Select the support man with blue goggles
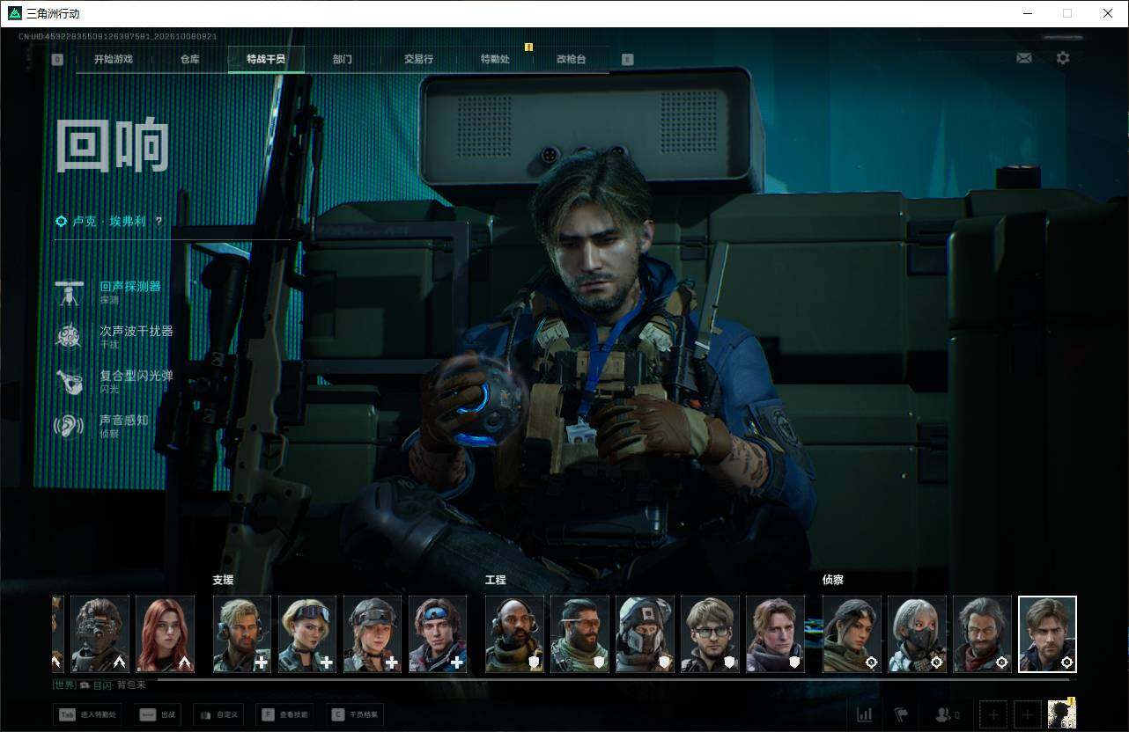1129x732 pixels. pyautogui.click(x=438, y=634)
